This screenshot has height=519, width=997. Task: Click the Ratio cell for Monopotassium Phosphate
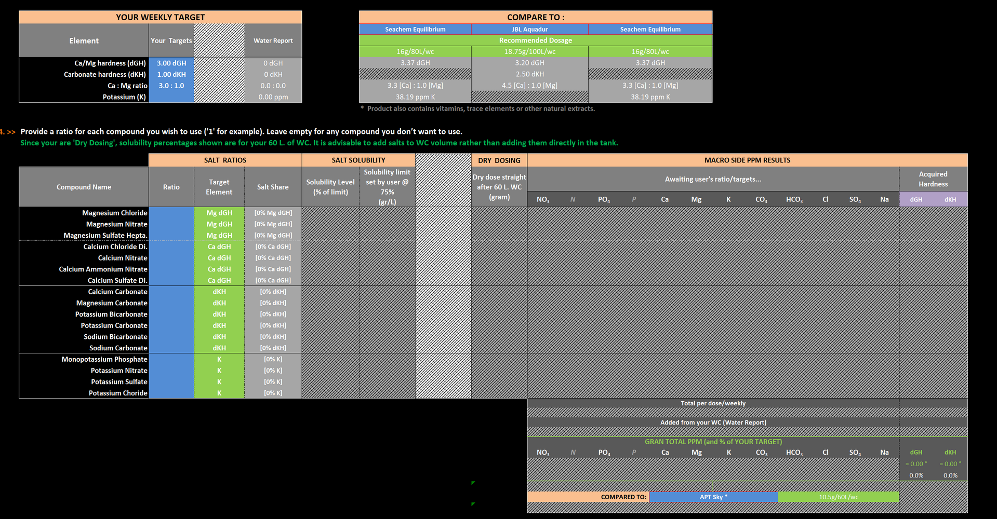click(x=171, y=359)
